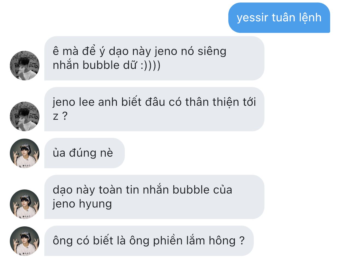
Task: Open the cap-wearing avatar beside "ủa đúng nè"
Action: pos(24,153)
